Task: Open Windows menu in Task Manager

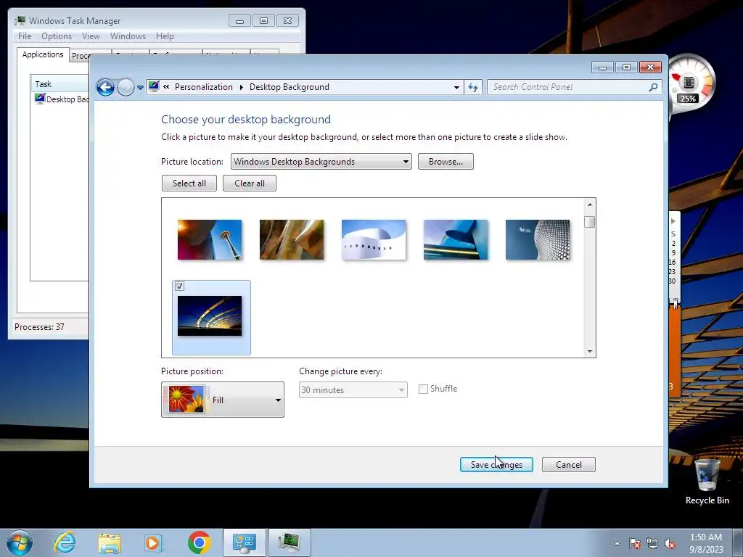Action: 128,36
